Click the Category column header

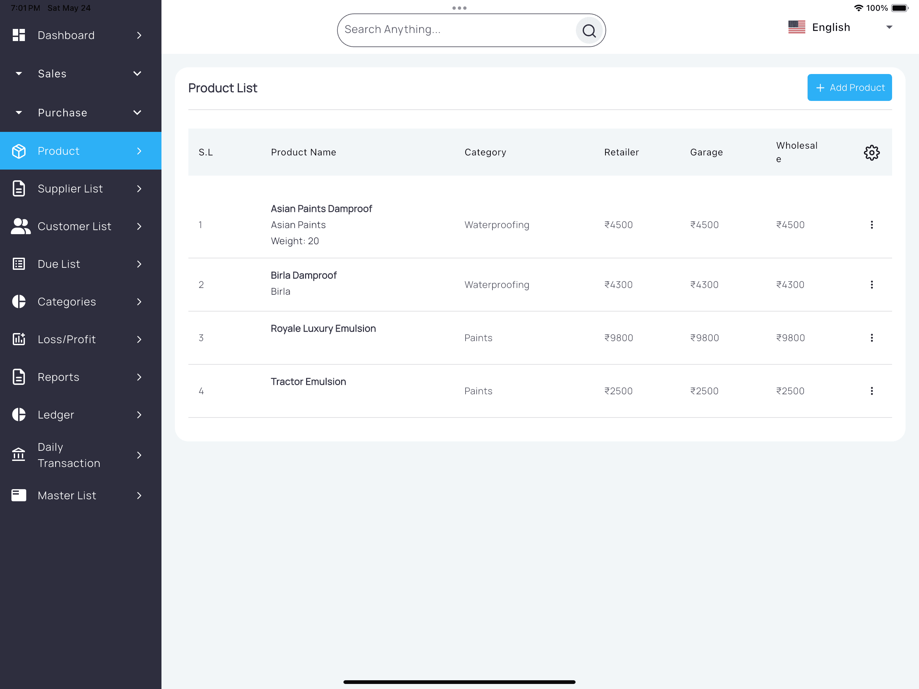pyautogui.click(x=485, y=152)
